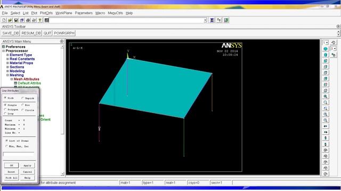This screenshot has width=341, height=191.
Task: Open the Report Generator icon
Action: coord(34,20)
